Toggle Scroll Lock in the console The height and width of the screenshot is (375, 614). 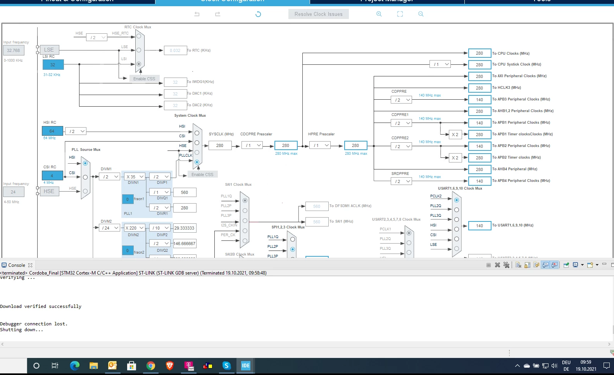click(527, 265)
